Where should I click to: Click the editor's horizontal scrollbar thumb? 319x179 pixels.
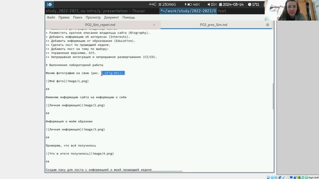pyautogui.click(x=114, y=172)
